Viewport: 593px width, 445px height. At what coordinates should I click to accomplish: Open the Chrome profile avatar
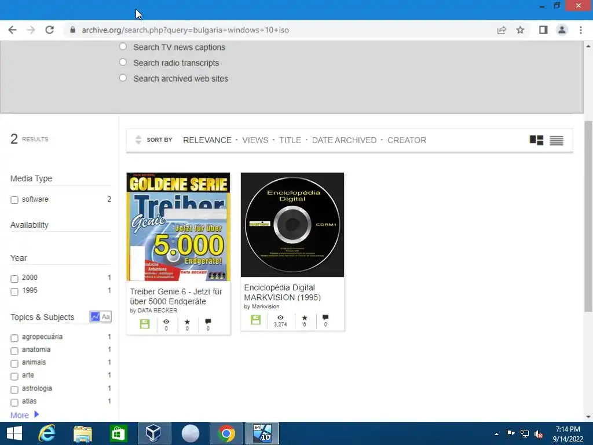point(562,30)
